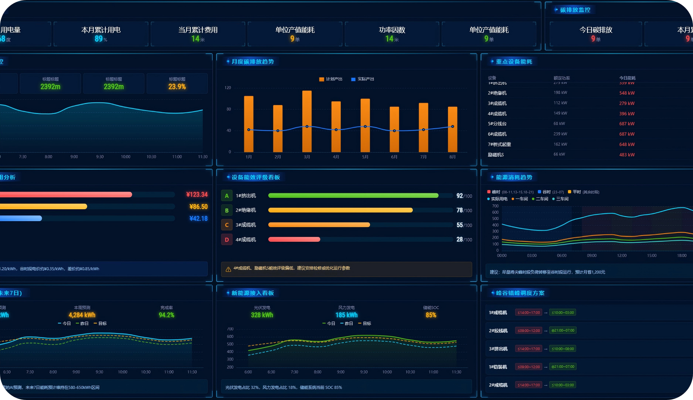Image resolution: width=693 pixels, height=400 pixels.
Task: Toggle the 目标 legend in the 新能源接入看板 chart
Action: [x=365, y=323]
